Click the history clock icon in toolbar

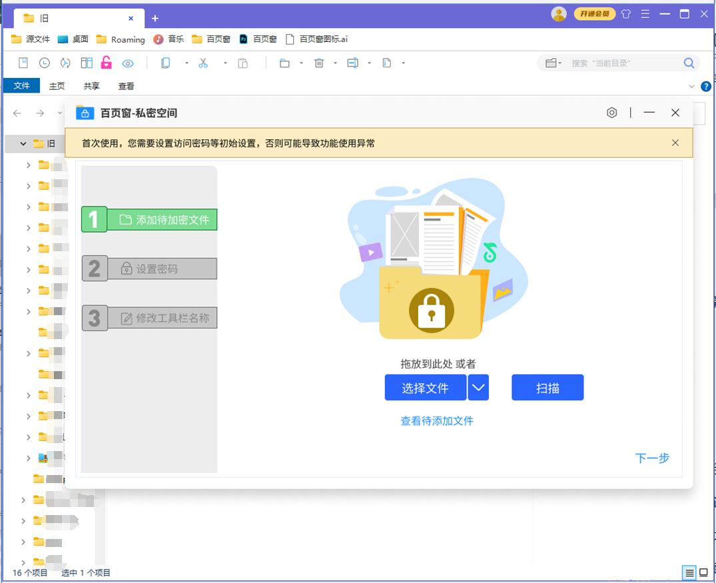[x=44, y=63]
